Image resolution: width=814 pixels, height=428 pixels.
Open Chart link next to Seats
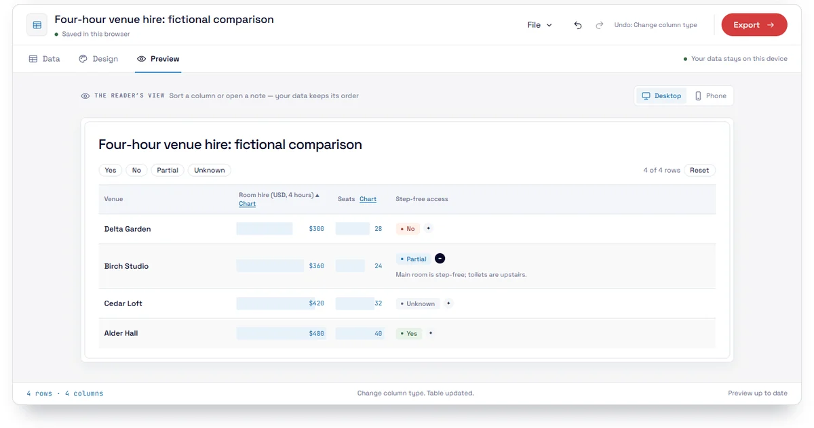click(x=368, y=199)
